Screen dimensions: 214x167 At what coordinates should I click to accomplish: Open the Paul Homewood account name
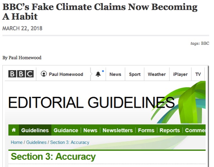point(66,74)
